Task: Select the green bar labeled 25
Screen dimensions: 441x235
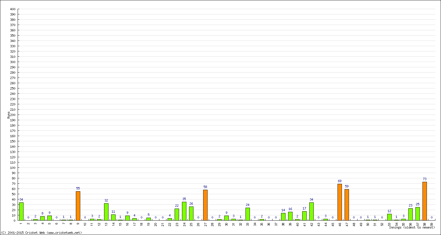Action: point(417,214)
